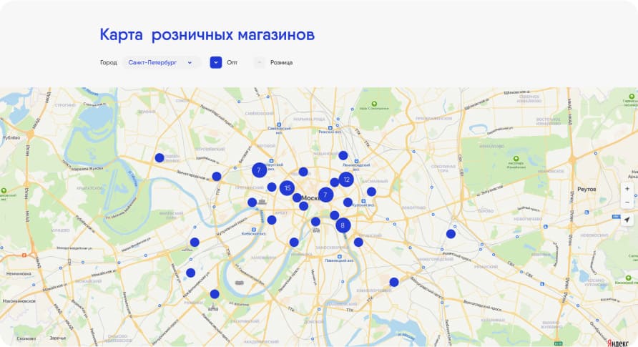Screen dimensions: 638x347
Task: Click the Ленинградский вокзал station icon
Action: click(356, 161)
